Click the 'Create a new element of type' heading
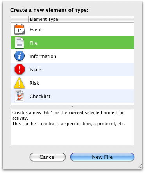Image resolution: width=145 pixels, height=173 pixels. point(49,10)
